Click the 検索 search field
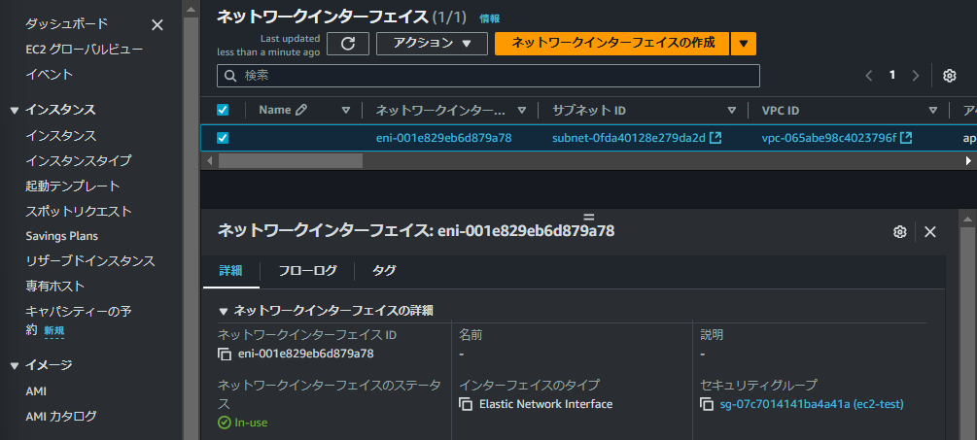The height and width of the screenshot is (440, 977). click(488, 76)
